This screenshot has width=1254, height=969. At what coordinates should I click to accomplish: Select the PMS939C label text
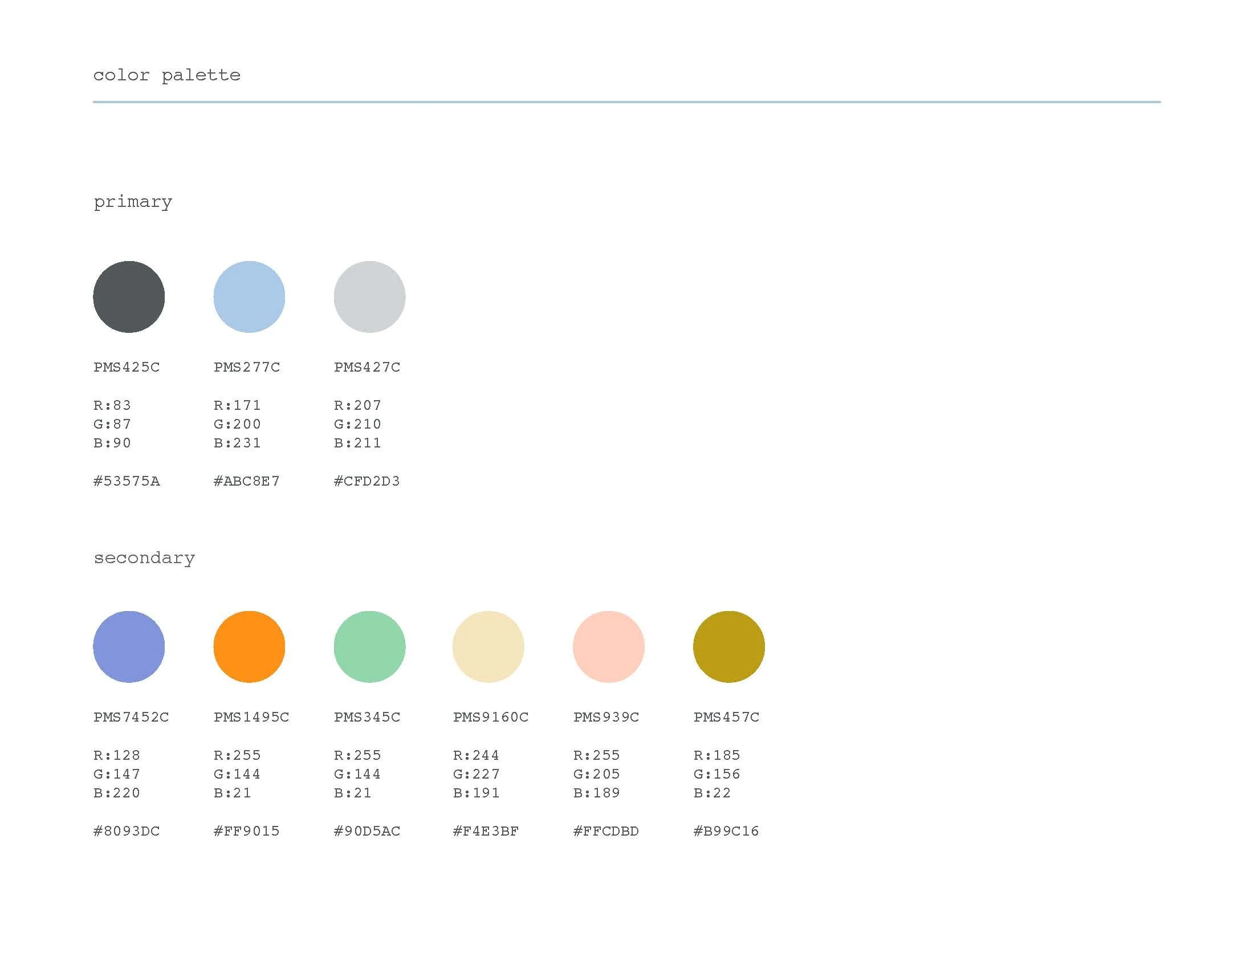coord(607,717)
